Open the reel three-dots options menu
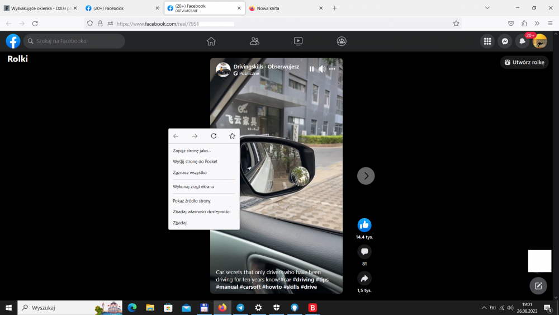Screen dimensions: 559x315 click(333, 69)
